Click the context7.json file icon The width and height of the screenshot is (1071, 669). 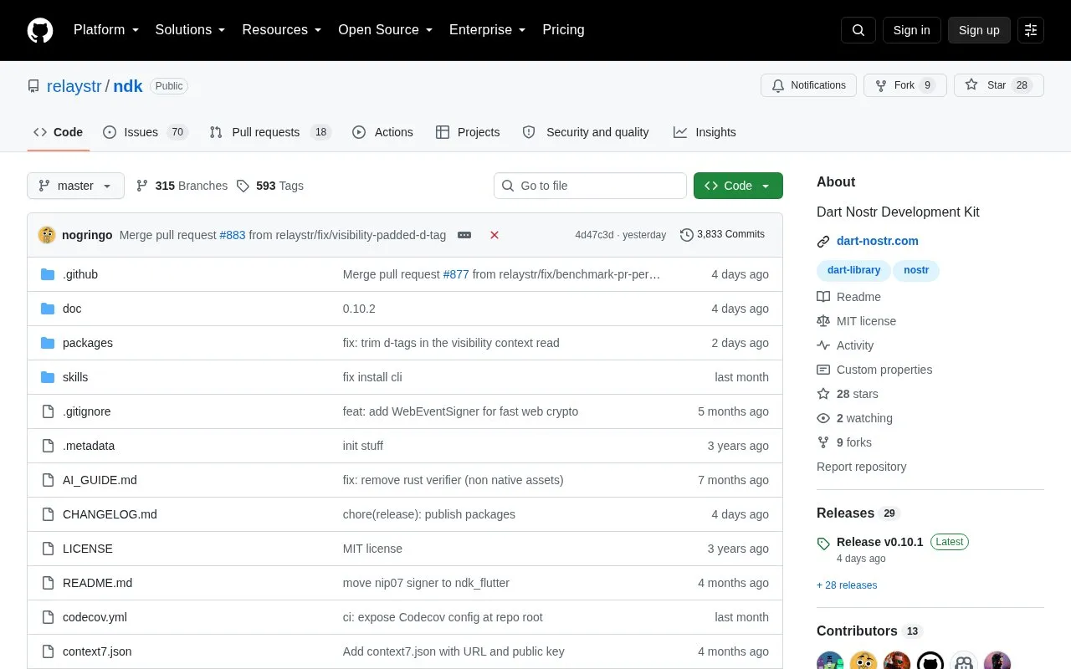tap(48, 651)
